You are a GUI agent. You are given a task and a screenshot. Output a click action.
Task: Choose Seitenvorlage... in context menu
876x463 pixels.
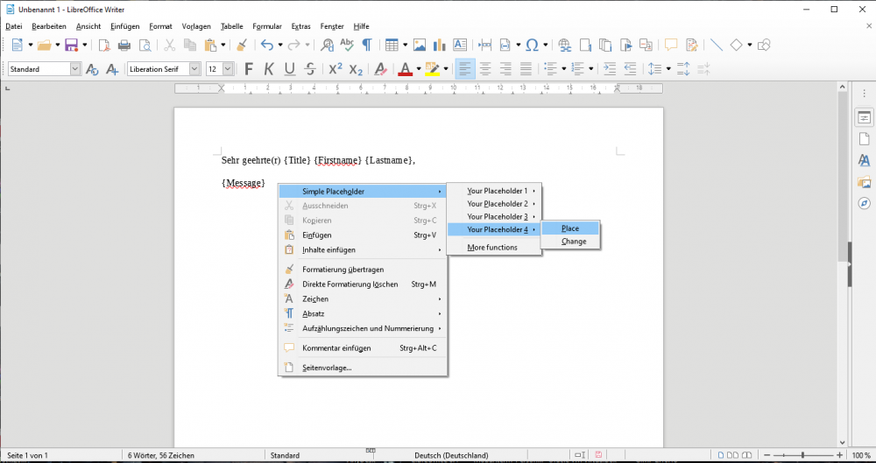[x=363, y=368]
